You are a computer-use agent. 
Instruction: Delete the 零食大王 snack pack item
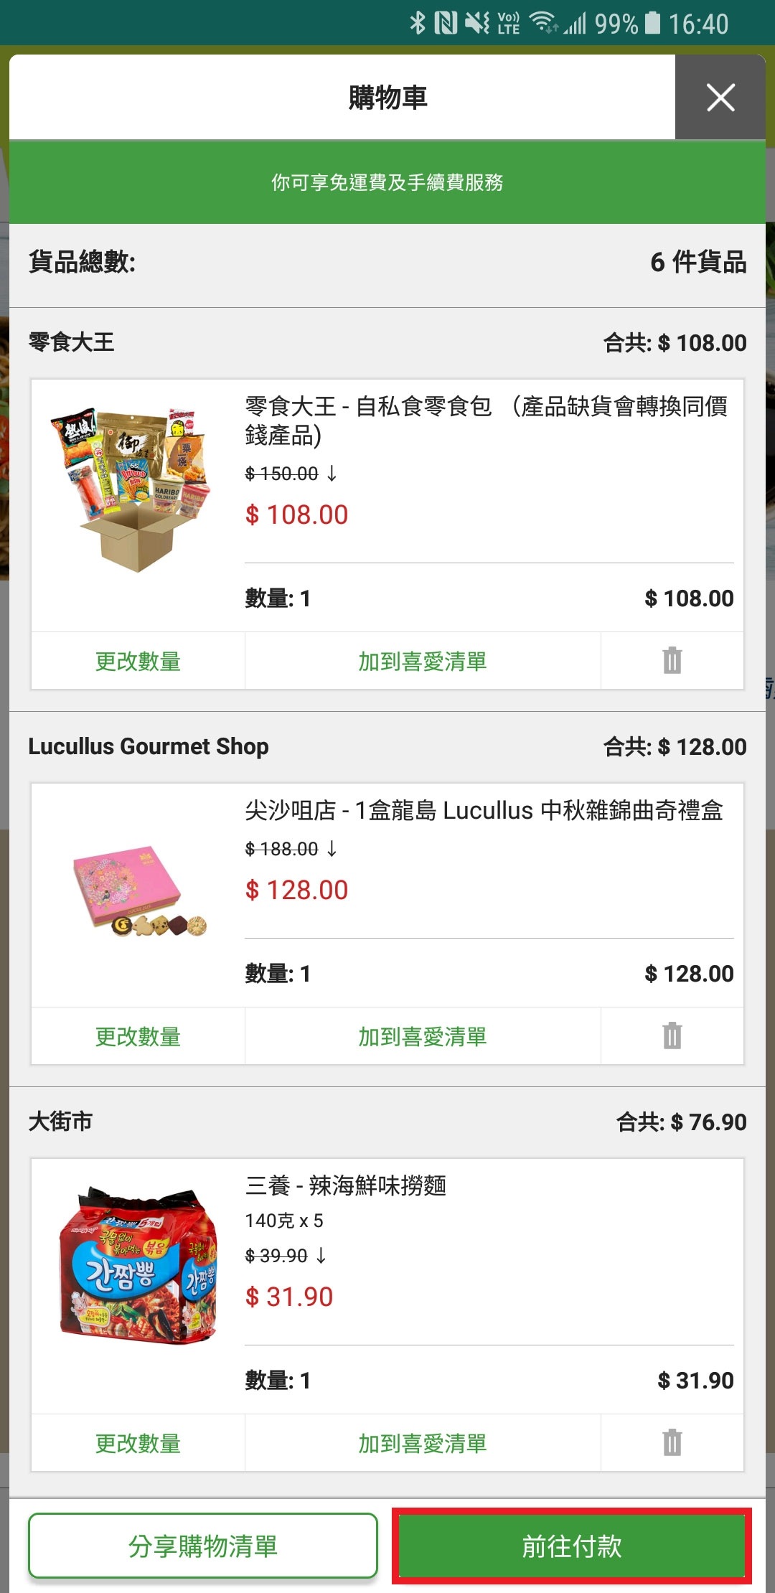pos(672,660)
